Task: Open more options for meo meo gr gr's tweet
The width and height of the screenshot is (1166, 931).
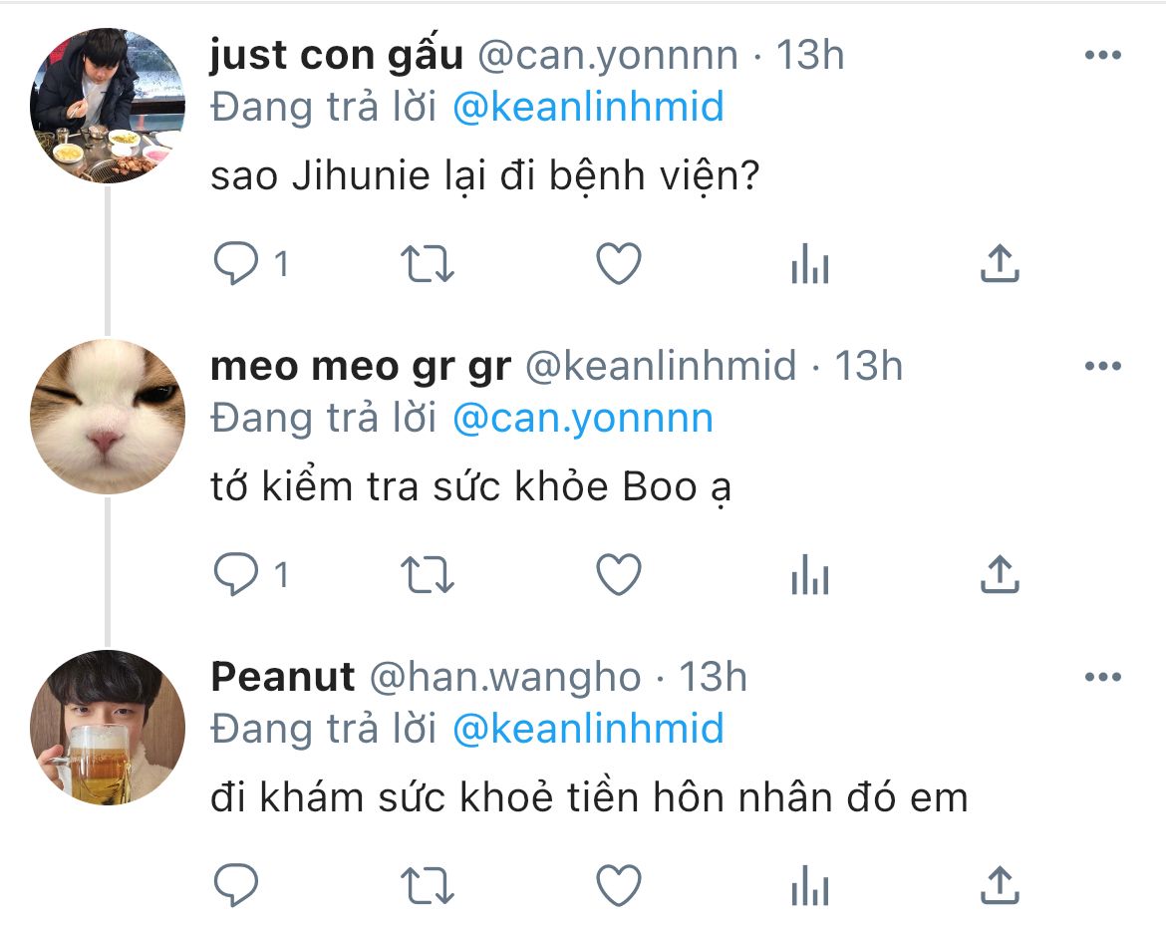Action: [1102, 367]
